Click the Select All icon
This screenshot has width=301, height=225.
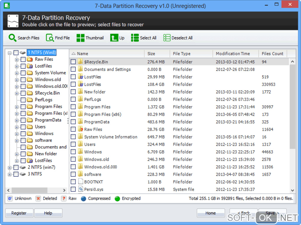click(135, 38)
